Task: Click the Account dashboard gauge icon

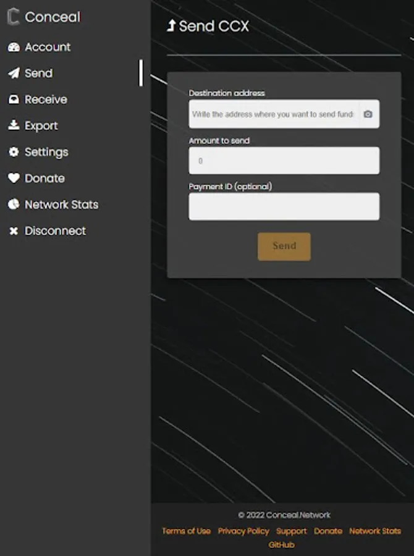Action: pyautogui.click(x=14, y=47)
